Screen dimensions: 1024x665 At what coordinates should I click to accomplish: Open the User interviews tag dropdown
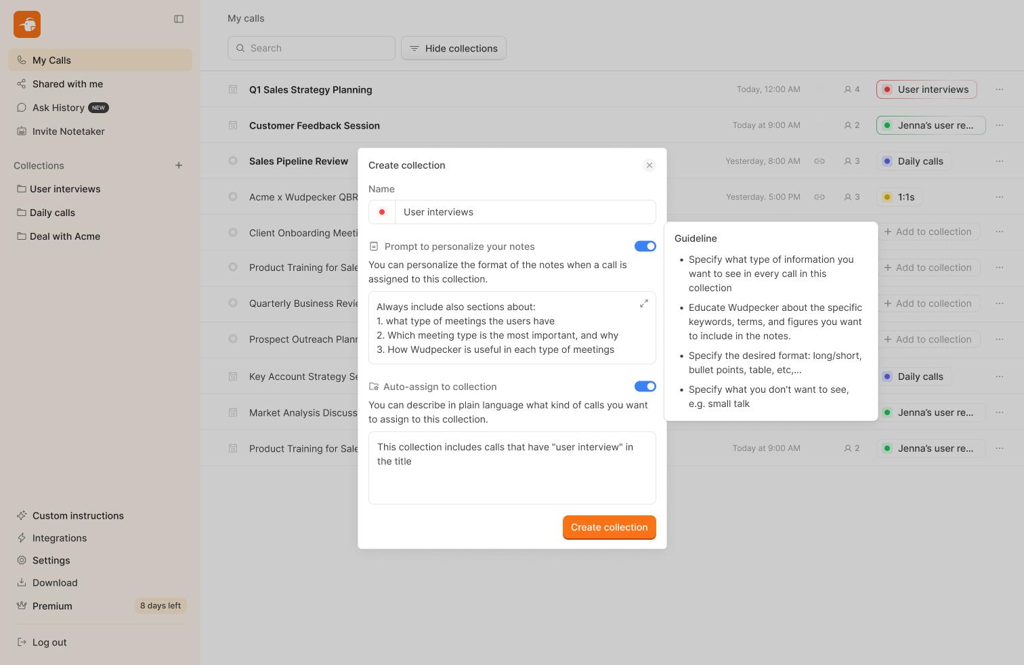tap(926, 89)
